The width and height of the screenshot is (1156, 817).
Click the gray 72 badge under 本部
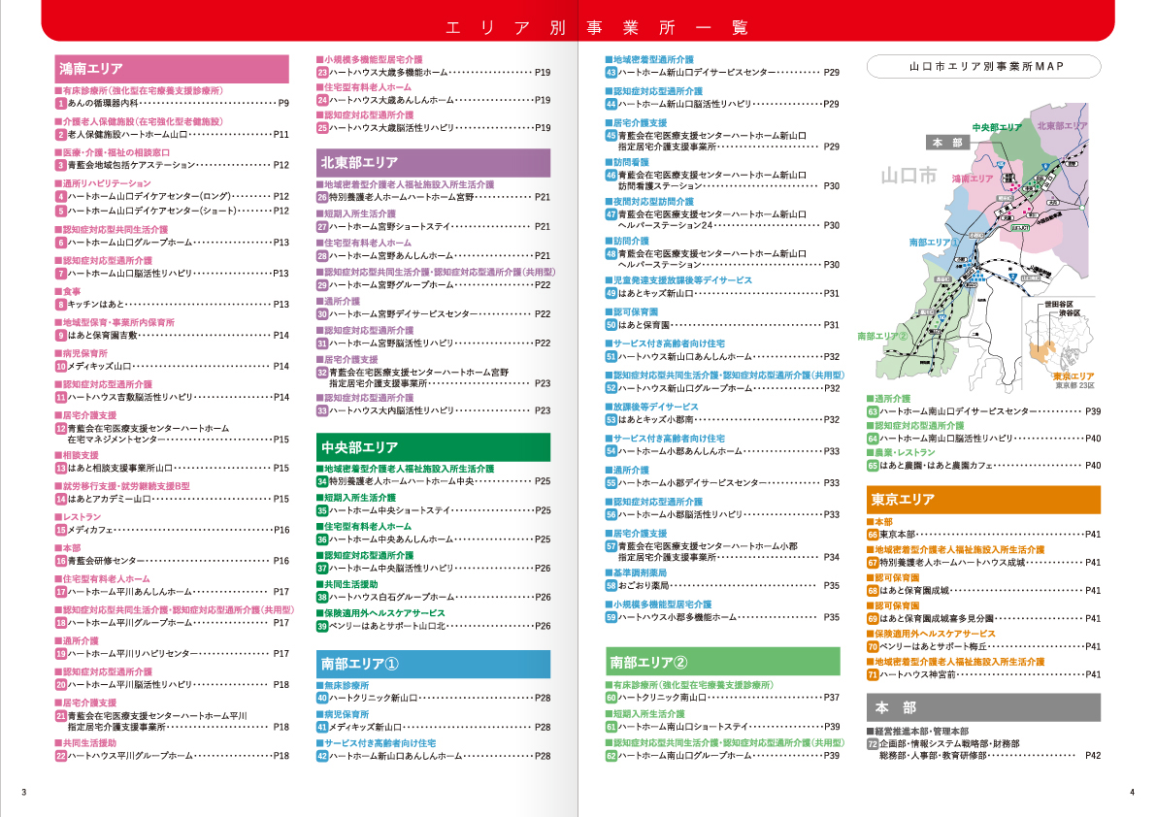point(873,743)
